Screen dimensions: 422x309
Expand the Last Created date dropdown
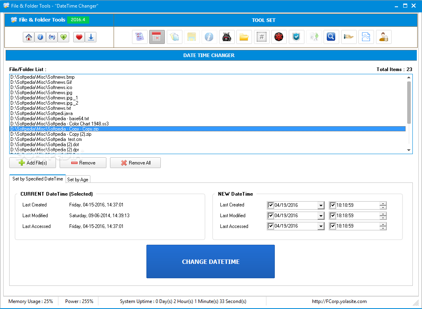(321, 206)
